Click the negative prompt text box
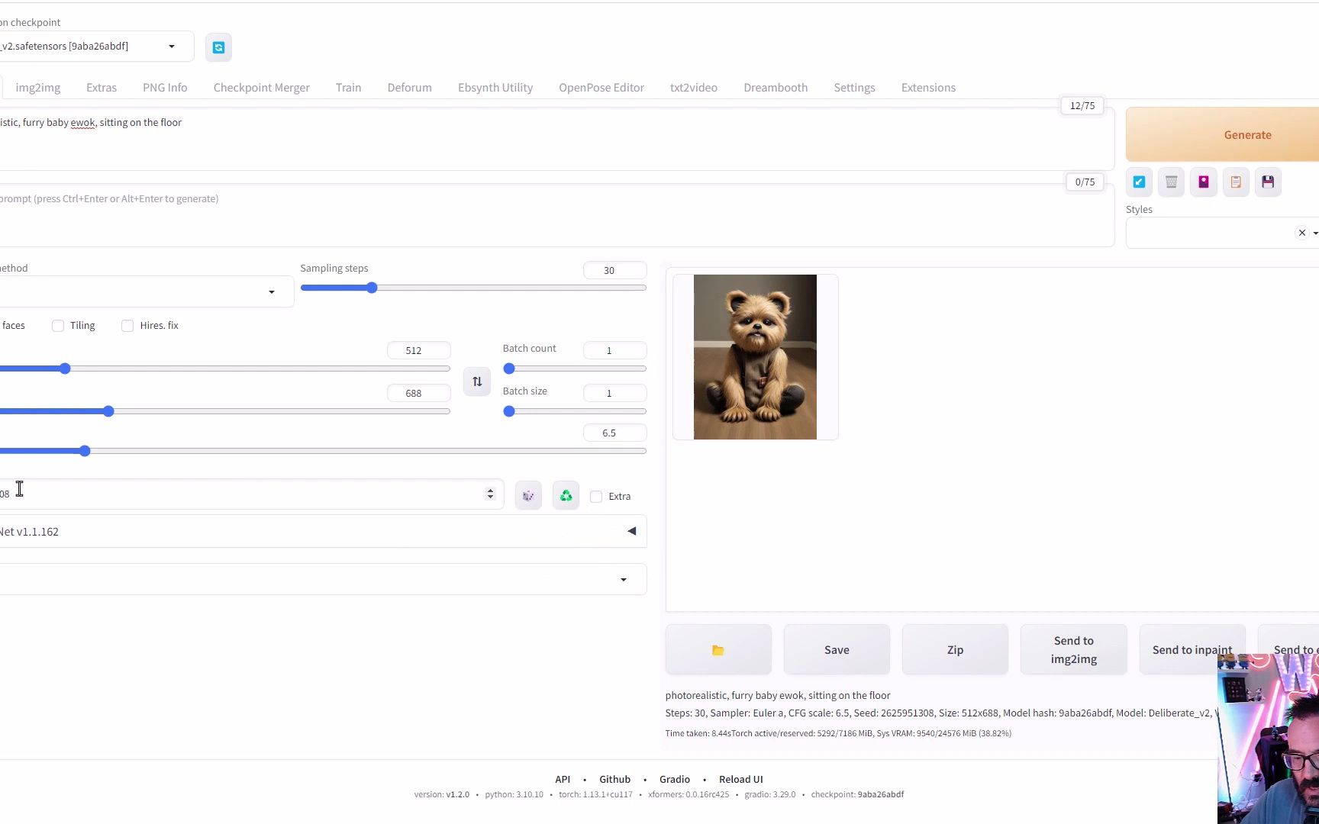The height and width of the screenshot is (824, 1319). [556, 215]
